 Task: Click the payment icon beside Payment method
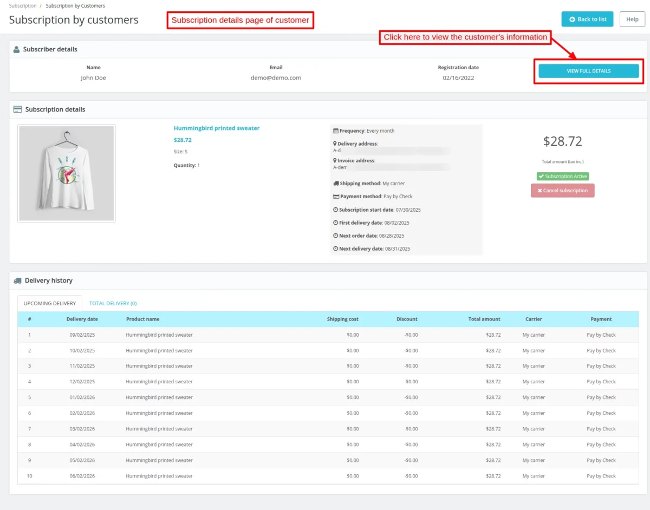(x=336, y=196)
